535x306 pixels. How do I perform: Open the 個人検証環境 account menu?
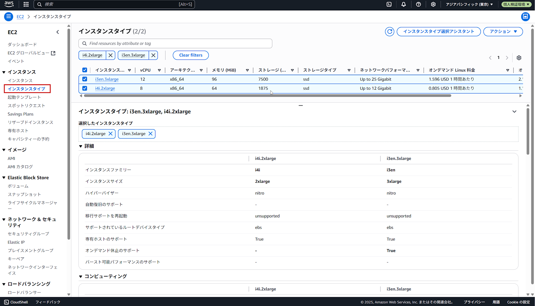click(x=516, y=4)
